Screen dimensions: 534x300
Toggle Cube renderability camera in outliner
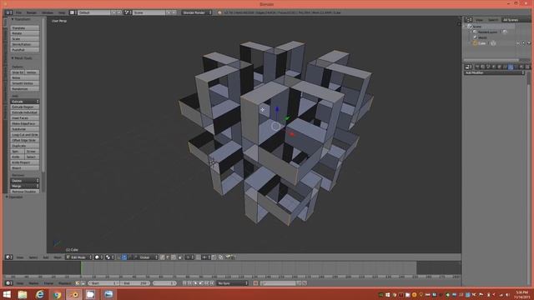[x=529, y=43]
